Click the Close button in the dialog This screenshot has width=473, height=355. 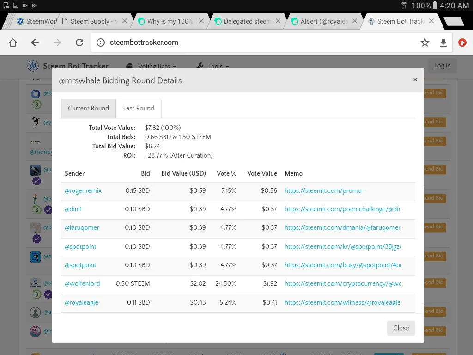(401, 328)
